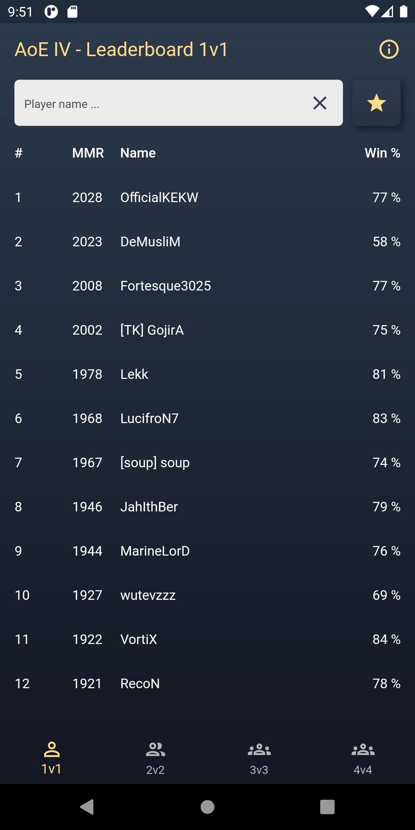Tap the Android back navigation button
Image resolution: width=415 pixels, height=830 pixels.
87,807
